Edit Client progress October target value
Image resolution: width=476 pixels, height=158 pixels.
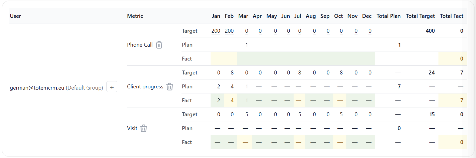(x=341, y=73)
